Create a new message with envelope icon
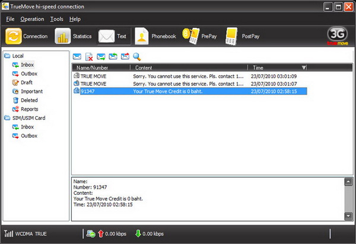 pyautogui.click(x=77, y=56)
